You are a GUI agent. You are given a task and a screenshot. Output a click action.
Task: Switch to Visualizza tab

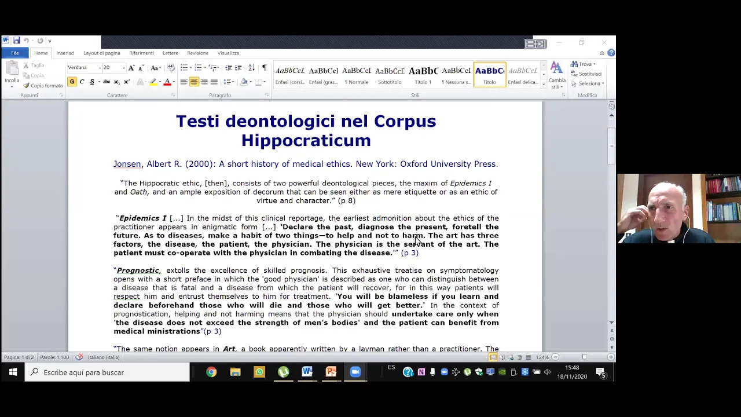pyautogui.click(x=228, y=53)
